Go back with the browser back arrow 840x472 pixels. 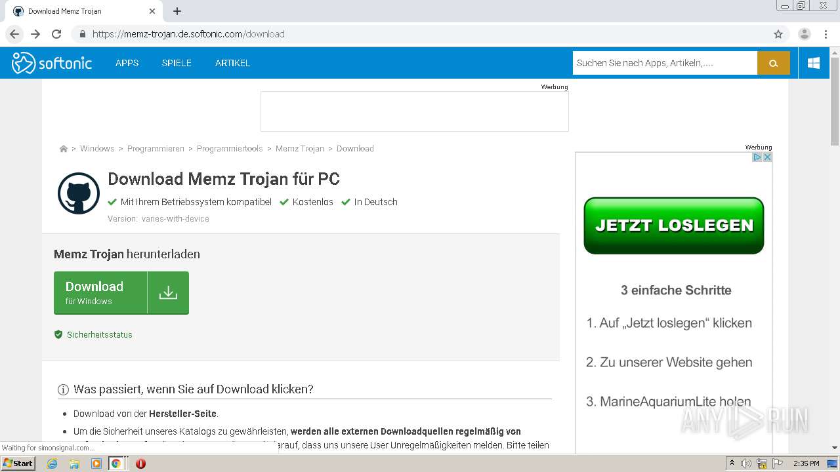[x=14, y=34]
